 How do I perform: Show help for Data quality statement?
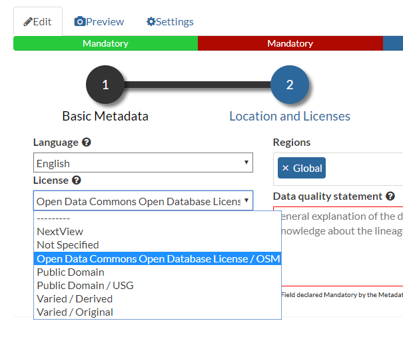(x=390, y=196)
